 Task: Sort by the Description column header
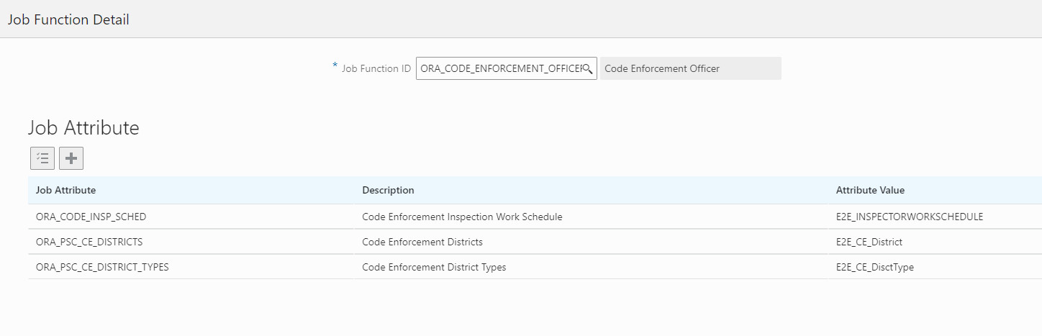click(x=388, y=191)
